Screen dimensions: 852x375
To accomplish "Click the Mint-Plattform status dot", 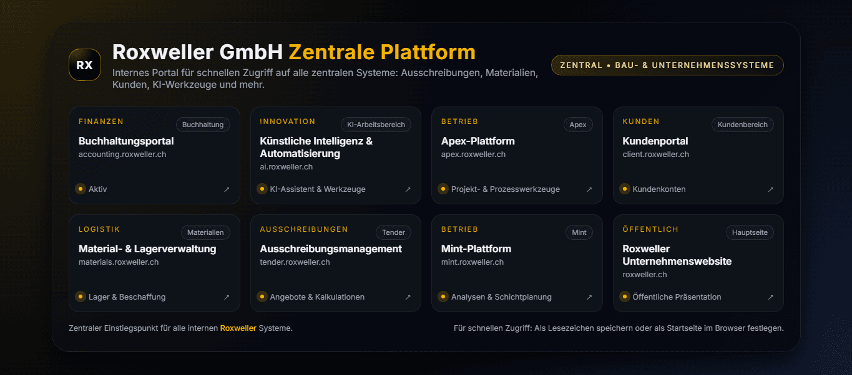I will [443, 297].
